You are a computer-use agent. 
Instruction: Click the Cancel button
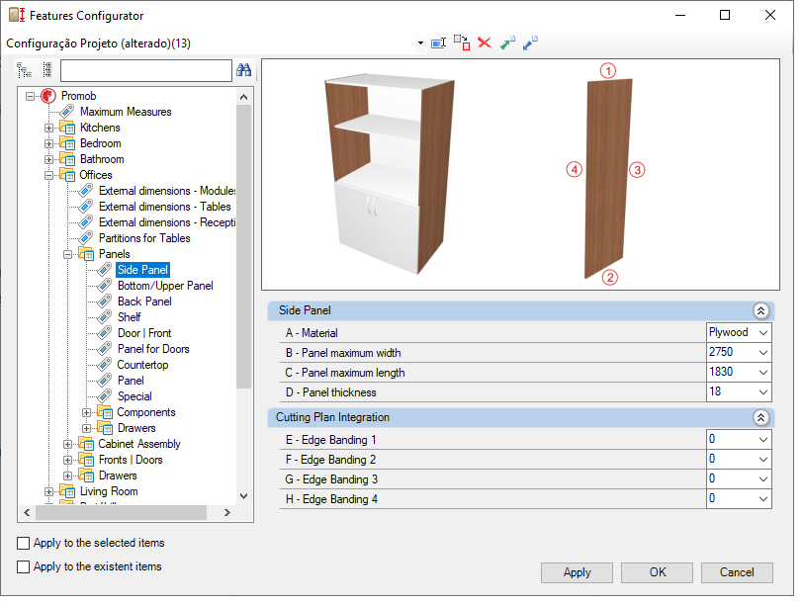(x=737, y=572)
